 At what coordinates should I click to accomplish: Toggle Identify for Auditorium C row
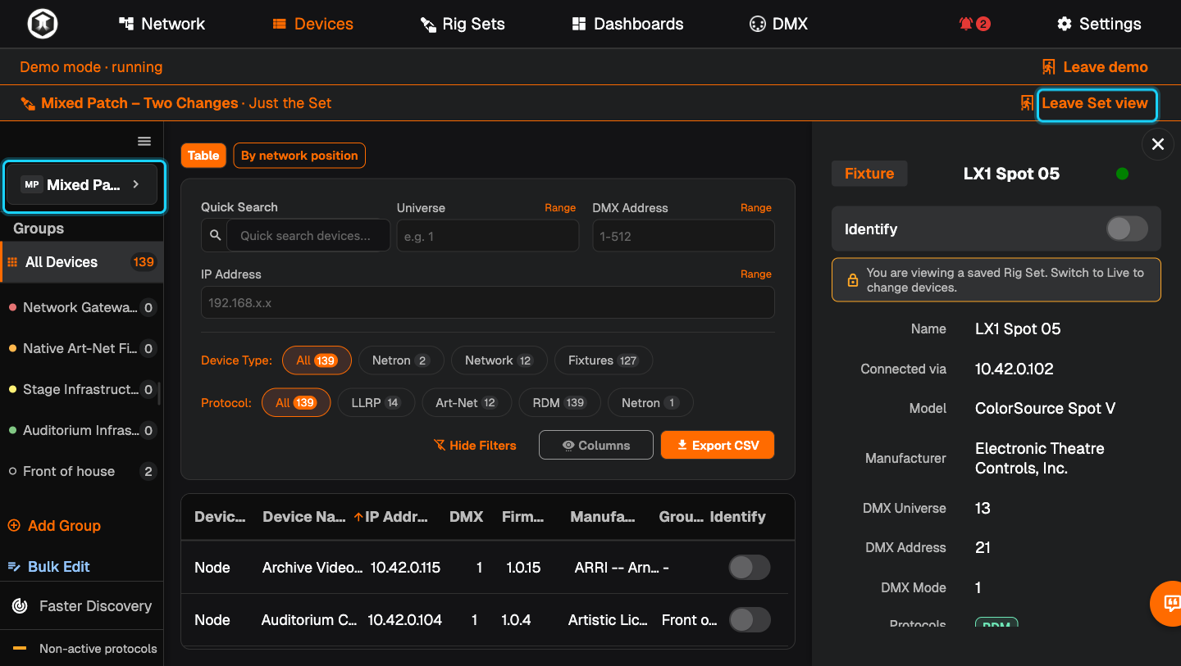click(750, 620)
